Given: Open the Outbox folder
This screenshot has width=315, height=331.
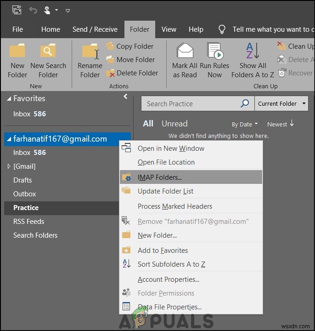Looking at the screenshot, I should tap(24, 194).
